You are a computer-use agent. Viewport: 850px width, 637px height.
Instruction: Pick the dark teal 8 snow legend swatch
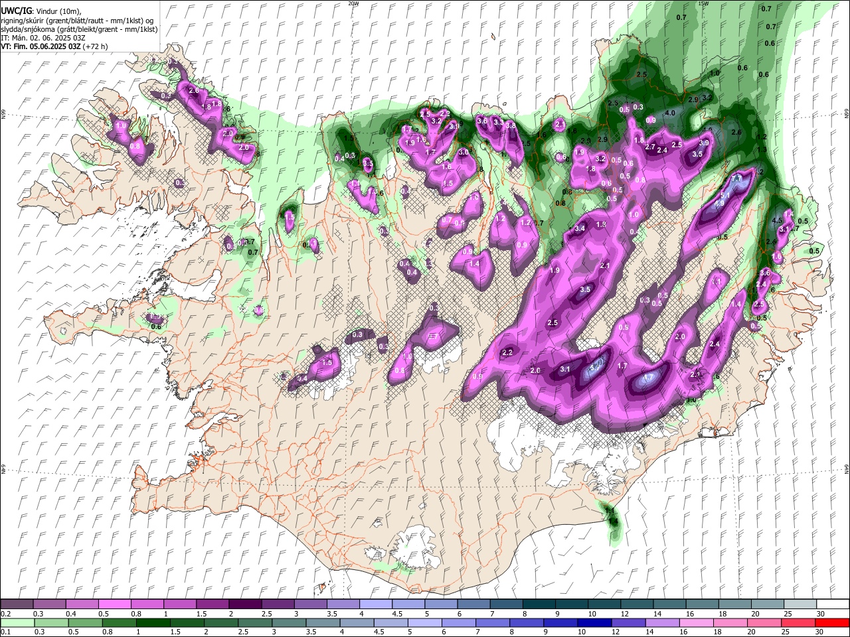click(539, 604)
